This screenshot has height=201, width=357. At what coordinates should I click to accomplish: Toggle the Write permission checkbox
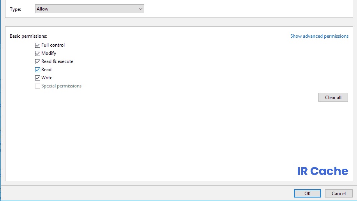pos(37,78)
